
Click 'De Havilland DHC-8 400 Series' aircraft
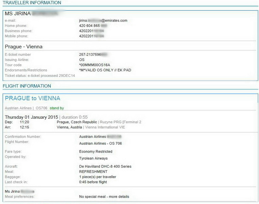(x=105, y=166)
